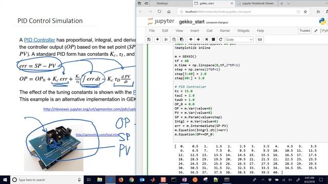Refresh the browser page
The width and height of the screenshot is (328, 184).
[159, 12]
